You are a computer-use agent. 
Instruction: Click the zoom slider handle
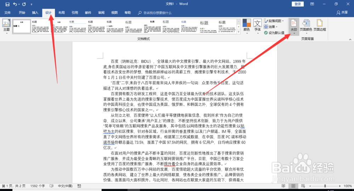click(325, 186)
